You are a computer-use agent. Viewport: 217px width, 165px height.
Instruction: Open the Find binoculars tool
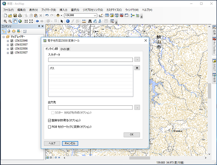point(90,21)
